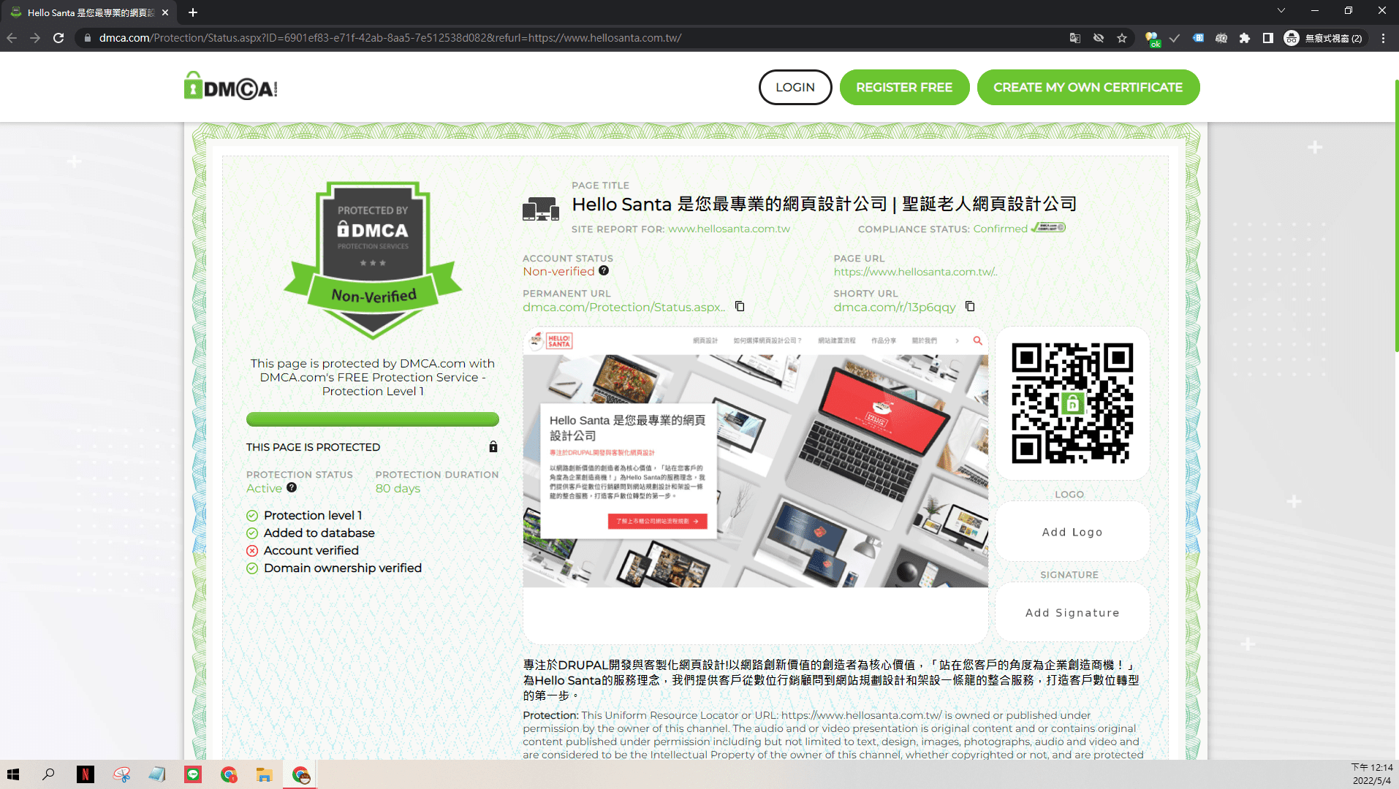Click the address bar URL

[390, 38]
